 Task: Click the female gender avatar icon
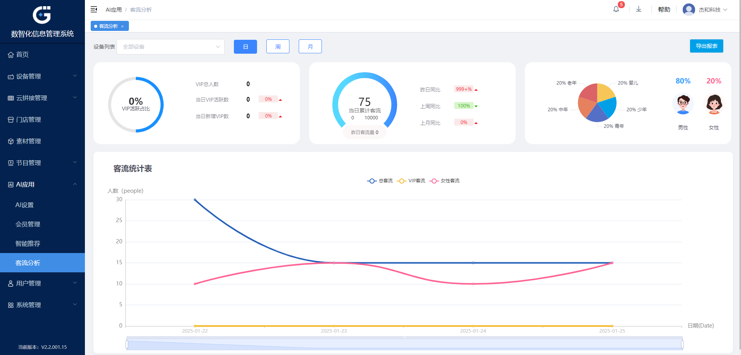(x=714, y=104)
